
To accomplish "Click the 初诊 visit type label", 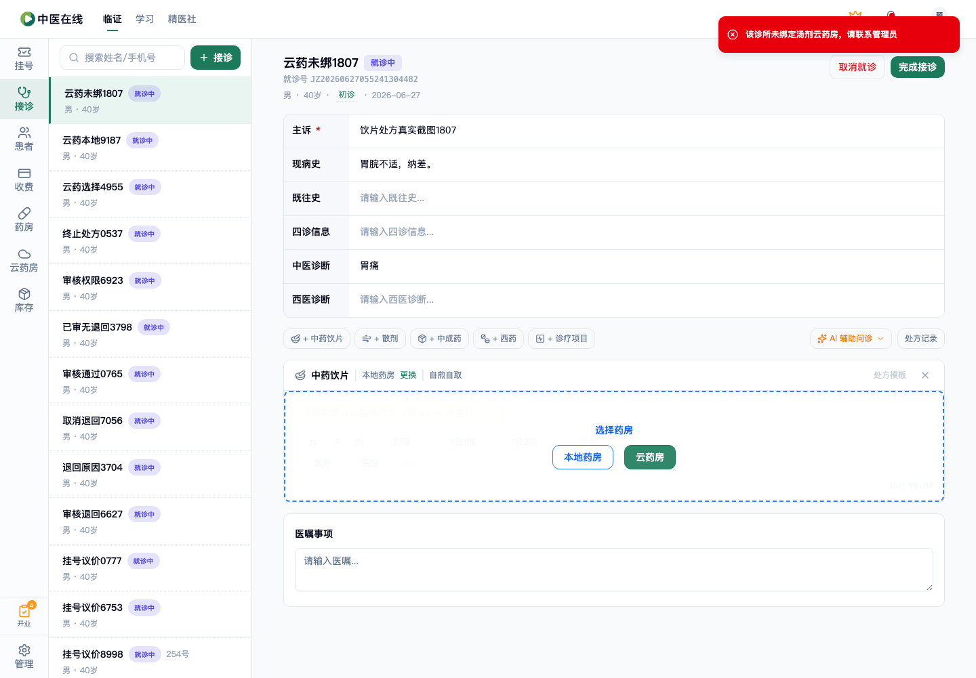I will point(346,95).
